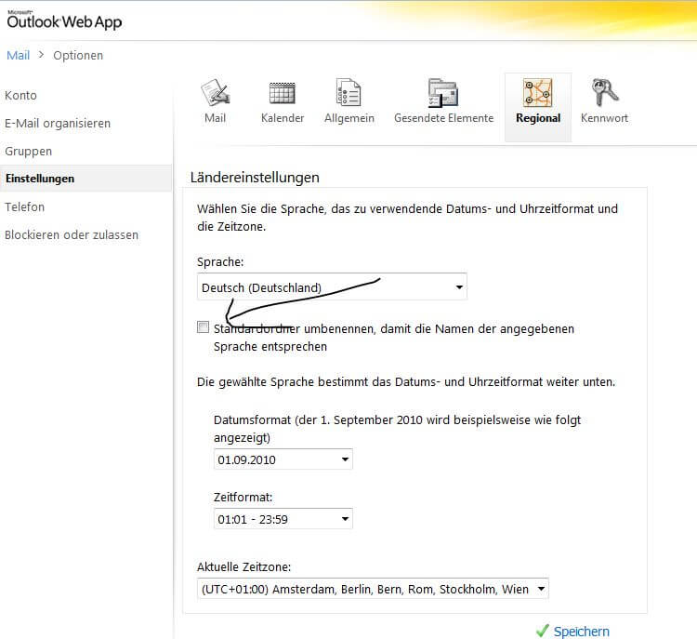
Task: Open the Allgemein settings icon
Action: (x=348, y=93)
